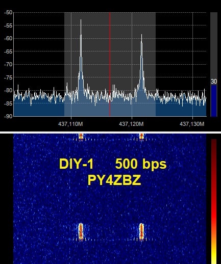Screen dimensions: 221x264
Task: Click the 500 bps text label
Action: pos(141,164)
